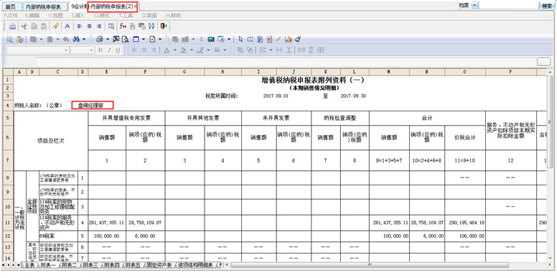Click the red fx function icon
Screen dimensions: 557x278
(x=123, y=26)
